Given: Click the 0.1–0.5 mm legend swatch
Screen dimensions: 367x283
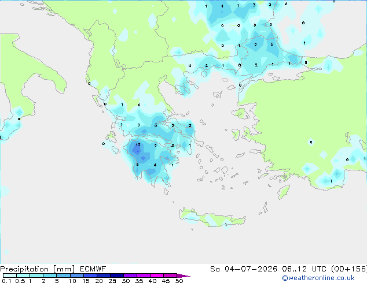Looking at the screenshot, I should tap(10, 275).
